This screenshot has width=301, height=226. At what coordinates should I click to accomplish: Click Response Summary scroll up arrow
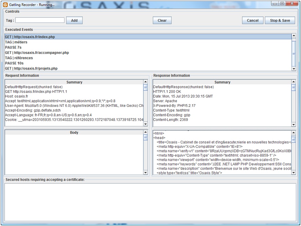(x=294, y=82)
